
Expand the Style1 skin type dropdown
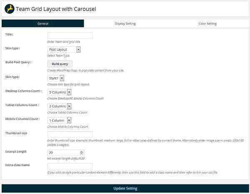(56, 78)
